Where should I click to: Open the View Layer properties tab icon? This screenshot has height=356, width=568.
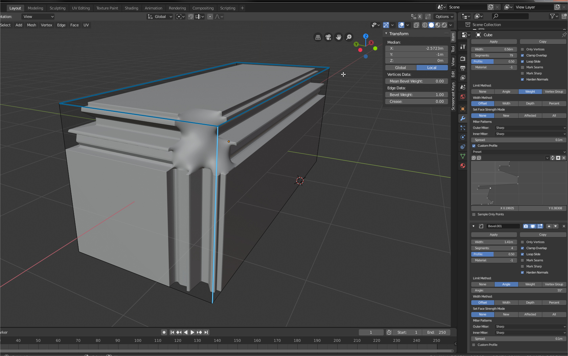click(463, 77)
